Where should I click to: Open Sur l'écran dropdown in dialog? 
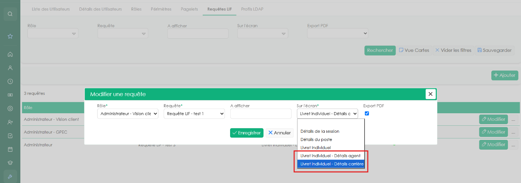pos(327,114)
